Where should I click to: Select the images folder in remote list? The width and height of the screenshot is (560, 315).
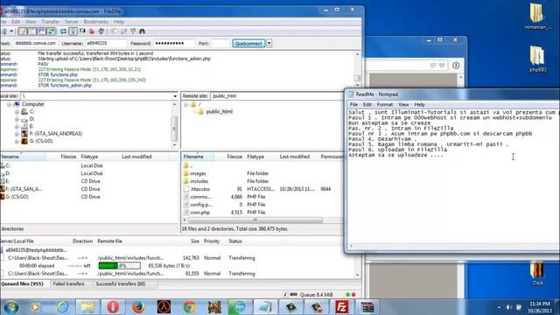coord(198,173)
